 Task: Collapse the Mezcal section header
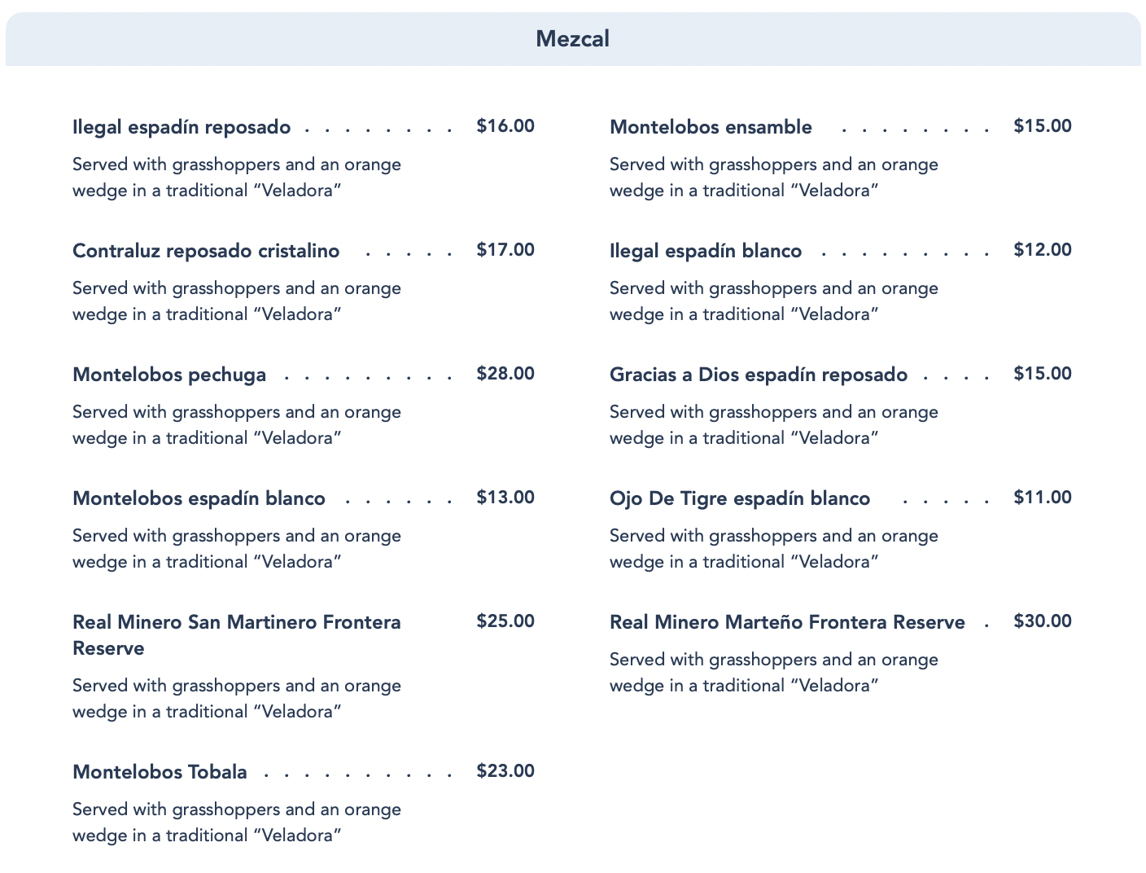572,39
